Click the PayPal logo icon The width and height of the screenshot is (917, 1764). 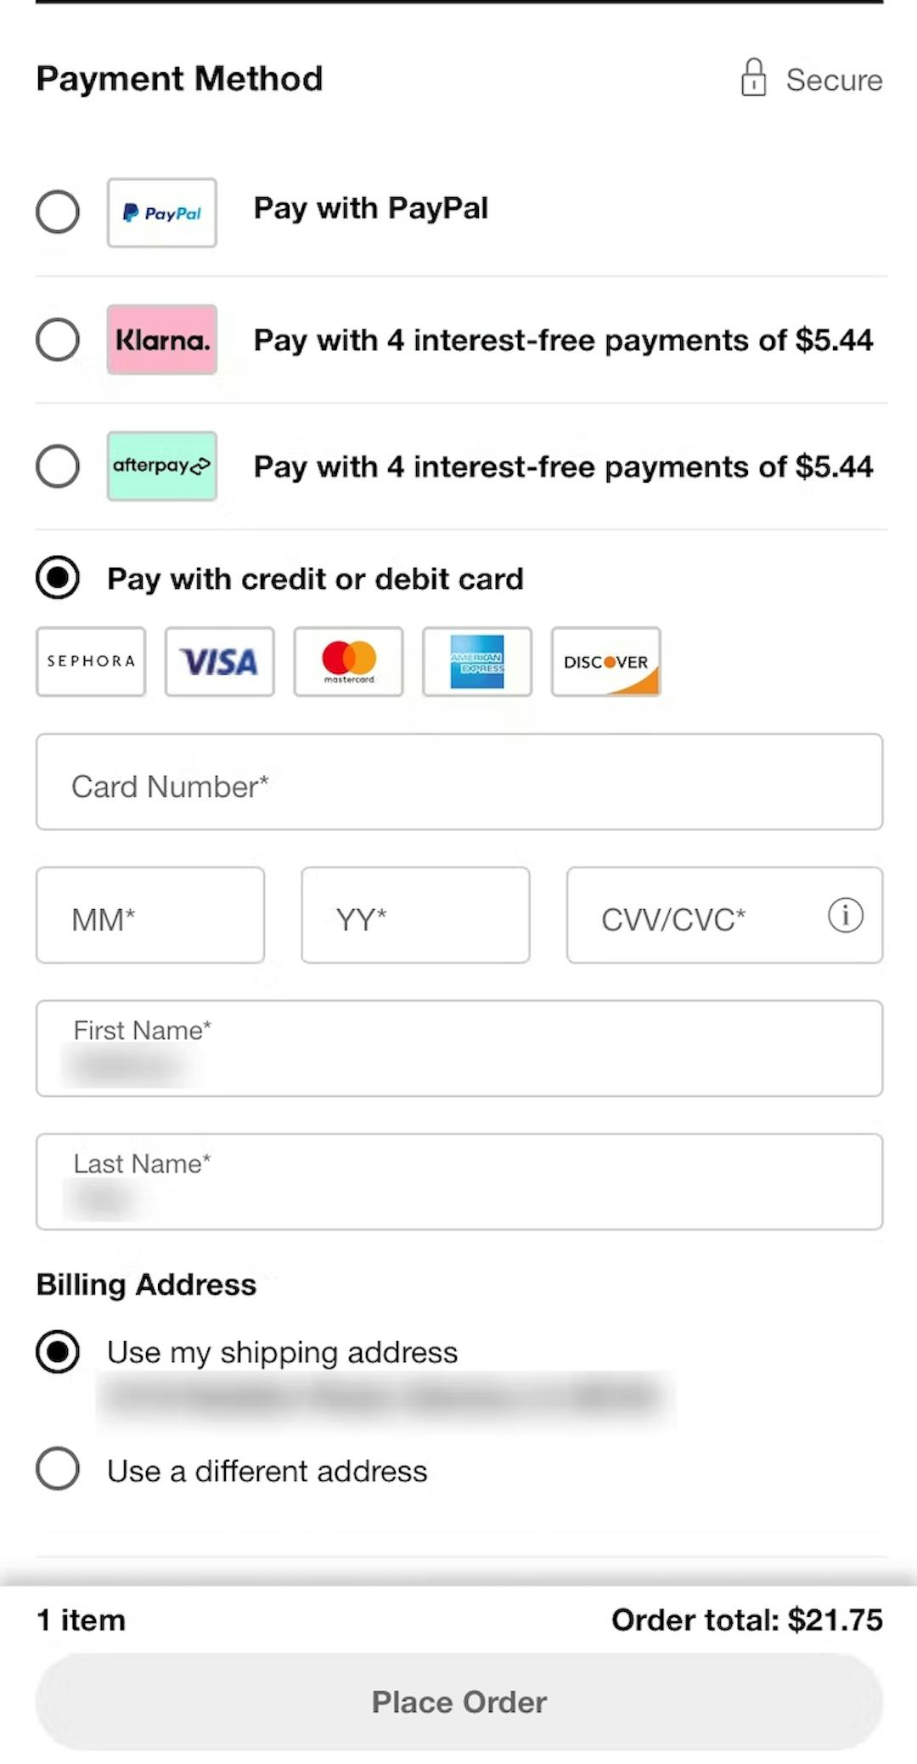coord(161,212)
